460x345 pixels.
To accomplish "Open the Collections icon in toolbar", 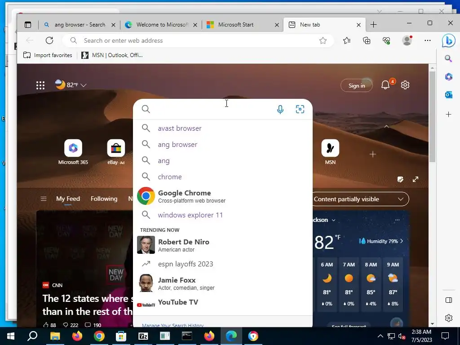I will (367, 40).
